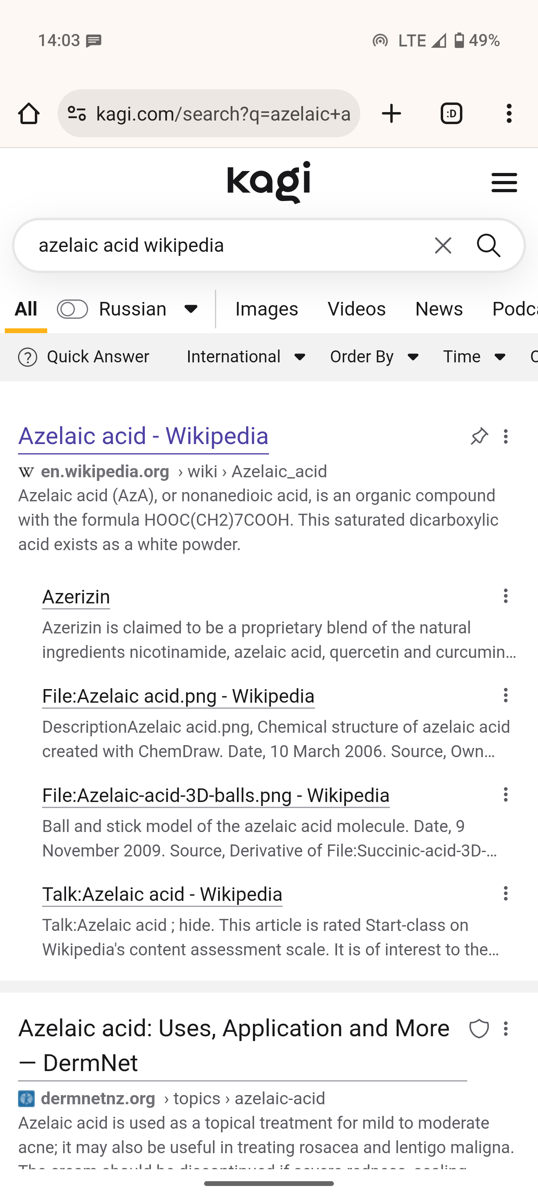The image size is (538, 1198).
Task: Pin the Azelaic acid Wikipedia result
Action: [x=479, y=436]
